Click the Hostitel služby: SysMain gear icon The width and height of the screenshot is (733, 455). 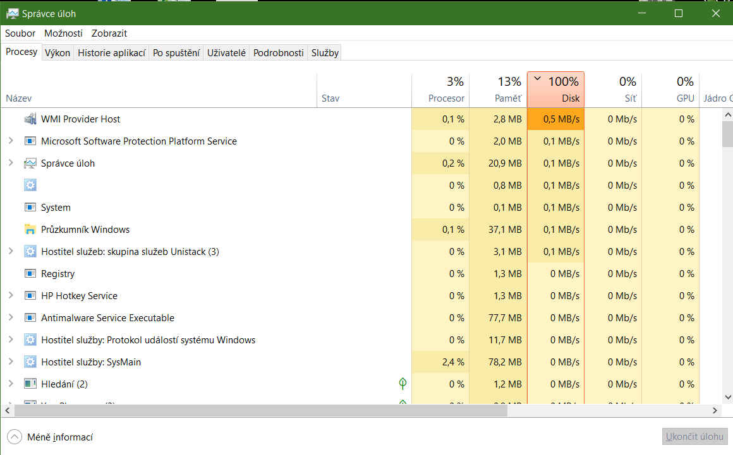coord(30,362)
